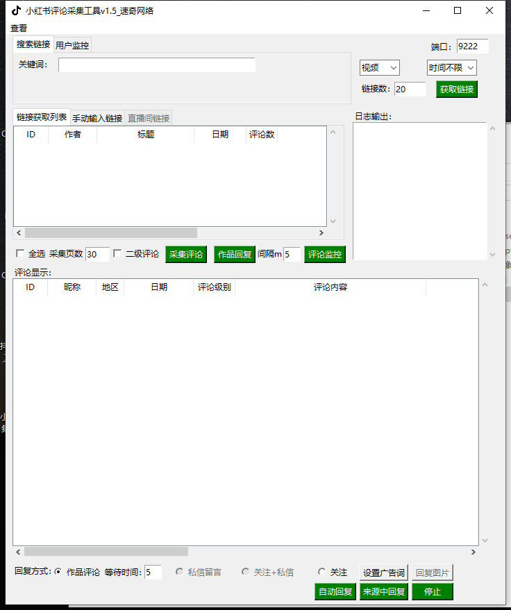Viewport: 511px width, 610px height.
Task: Click left scroll arrow under link list
Action: coord(18,233)
